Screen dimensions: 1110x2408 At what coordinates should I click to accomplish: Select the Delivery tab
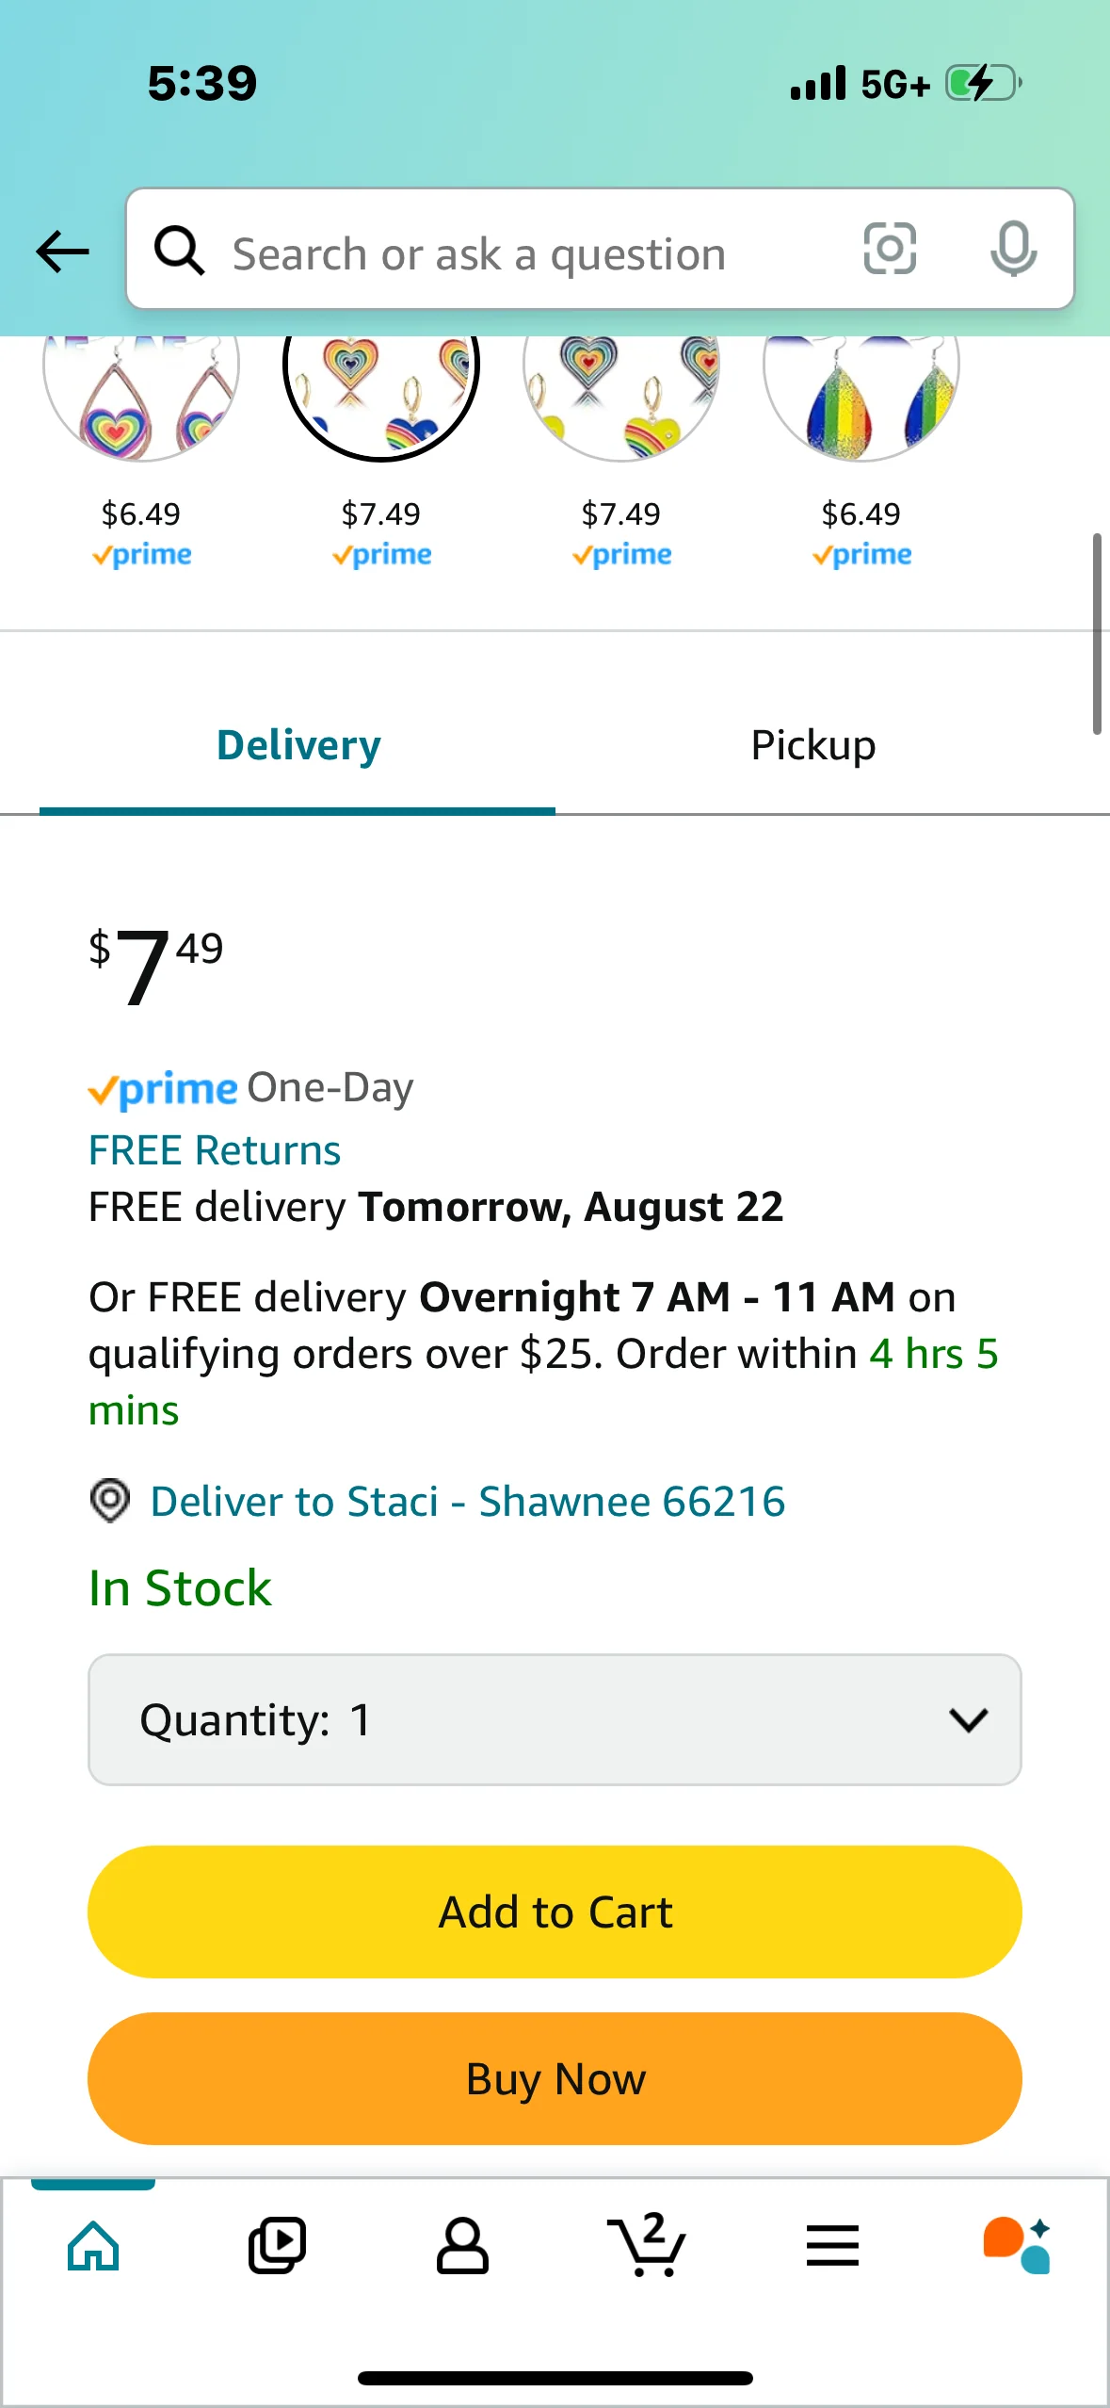click(298, 745)
